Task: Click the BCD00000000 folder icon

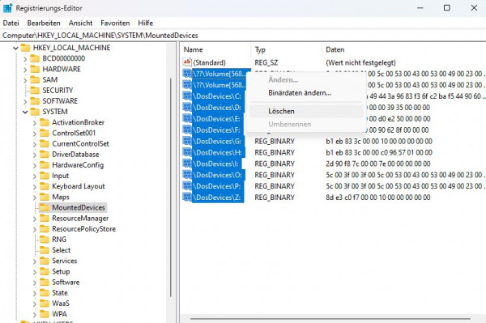Action: [x=35, y=58]
